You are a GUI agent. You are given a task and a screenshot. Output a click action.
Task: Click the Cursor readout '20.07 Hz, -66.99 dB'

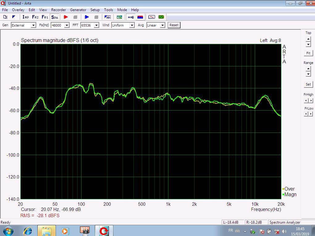[61, 209]
